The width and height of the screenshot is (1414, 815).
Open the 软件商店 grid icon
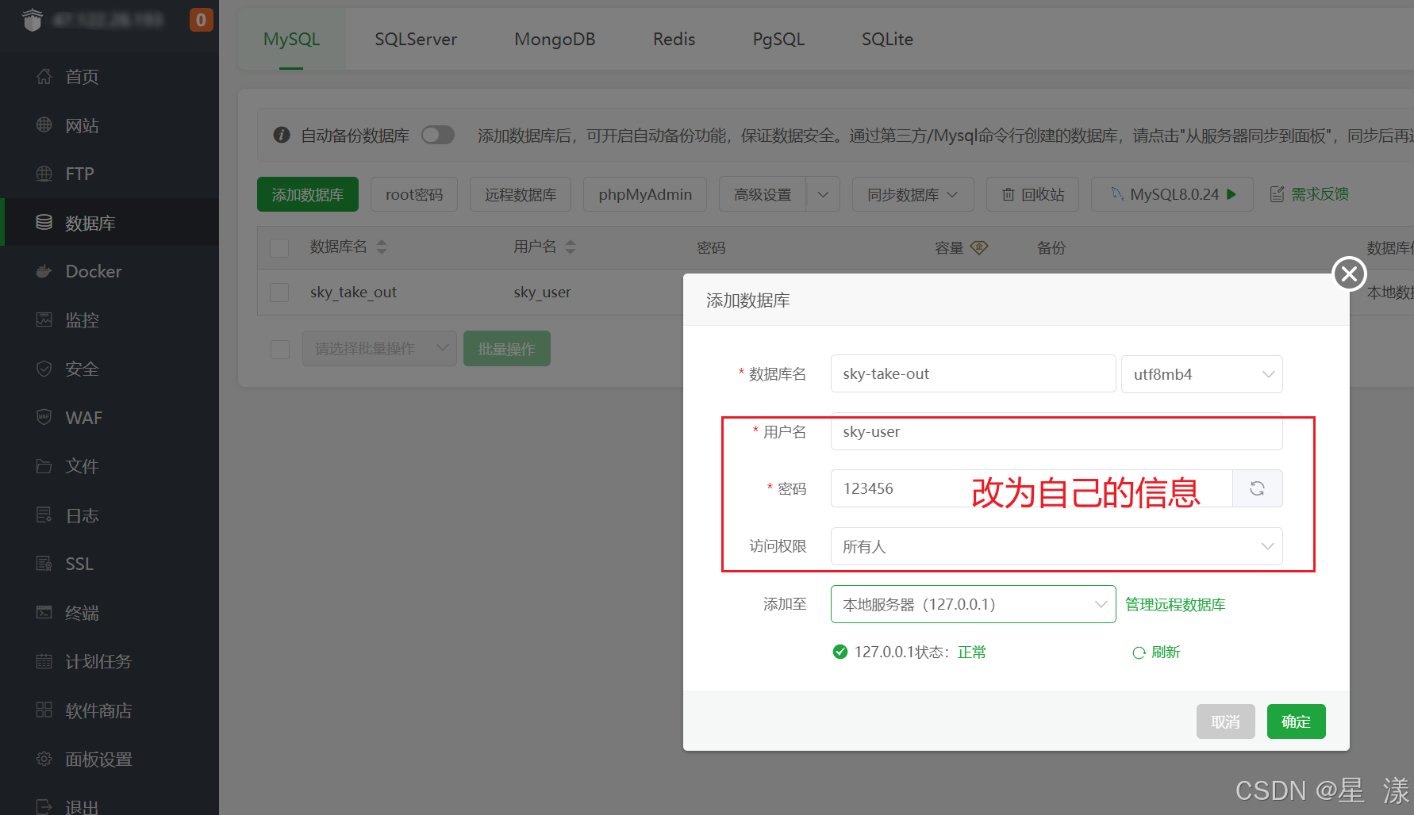(x=44, y=710)
